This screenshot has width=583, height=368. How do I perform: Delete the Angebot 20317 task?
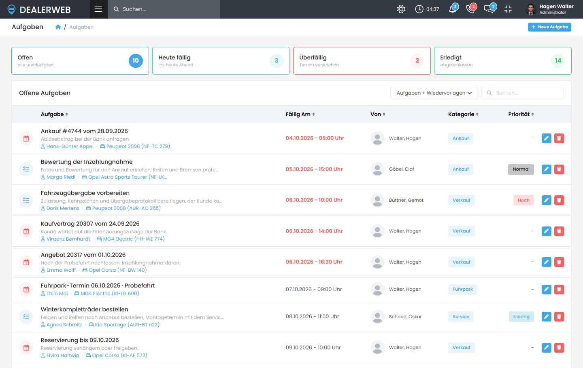coord(559,262)
